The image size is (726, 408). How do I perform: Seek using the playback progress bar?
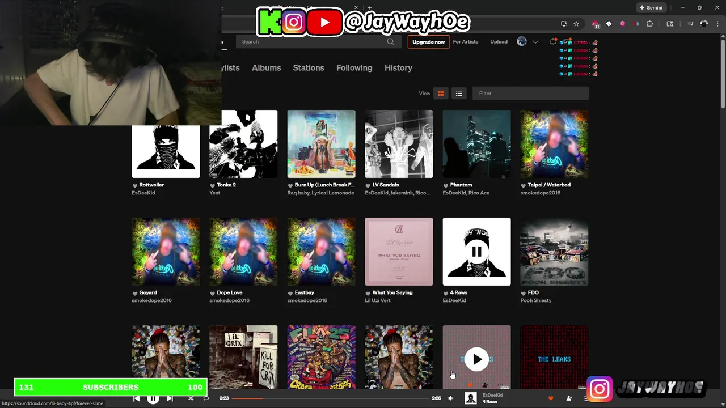[x=330, y=398]
